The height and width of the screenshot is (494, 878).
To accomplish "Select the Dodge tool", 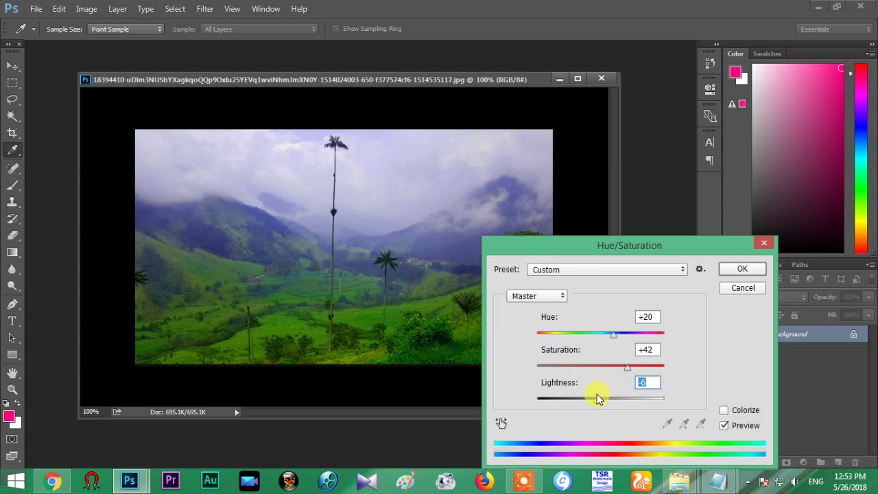I will tap(12, 286).
